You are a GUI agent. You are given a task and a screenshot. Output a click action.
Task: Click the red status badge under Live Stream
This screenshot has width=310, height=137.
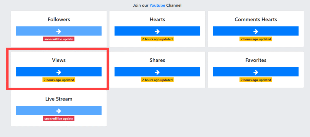pos(59,119)
